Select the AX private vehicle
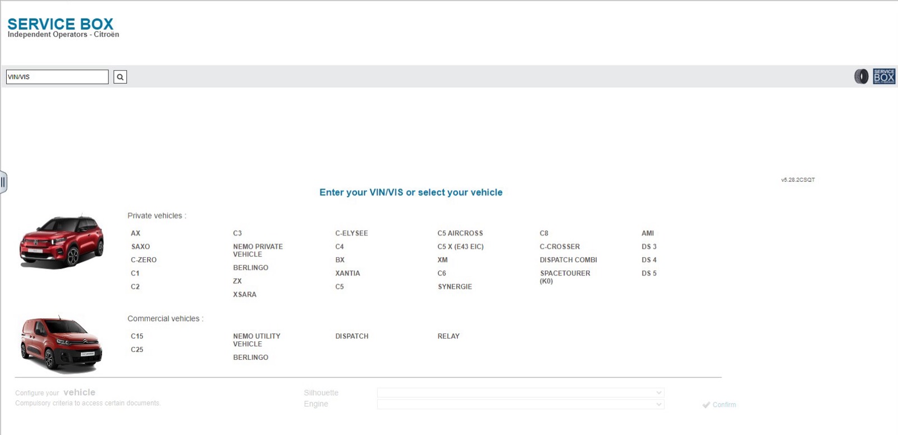 coord(135,233)
